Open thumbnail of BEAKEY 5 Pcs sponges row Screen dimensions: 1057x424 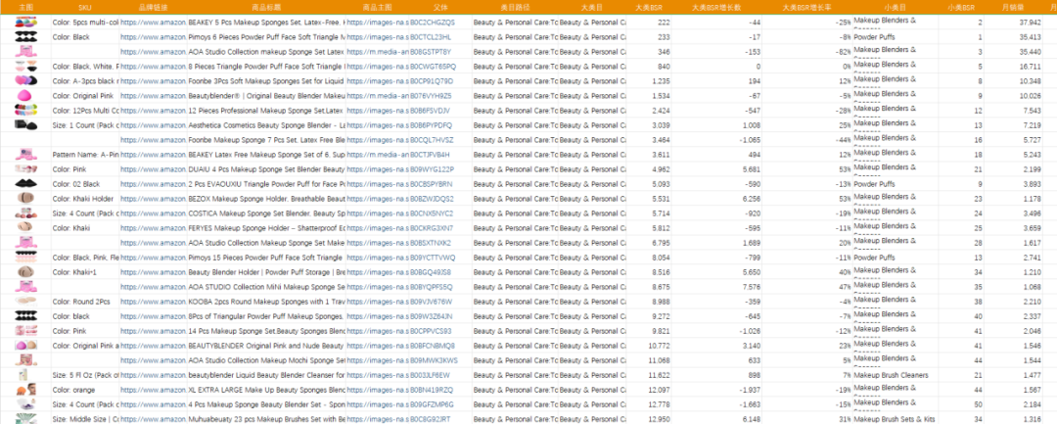25,23
